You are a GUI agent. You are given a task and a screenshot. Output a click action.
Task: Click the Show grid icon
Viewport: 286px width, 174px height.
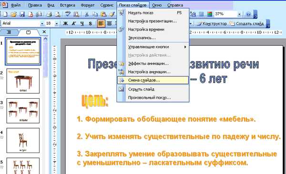click(201, 14)
